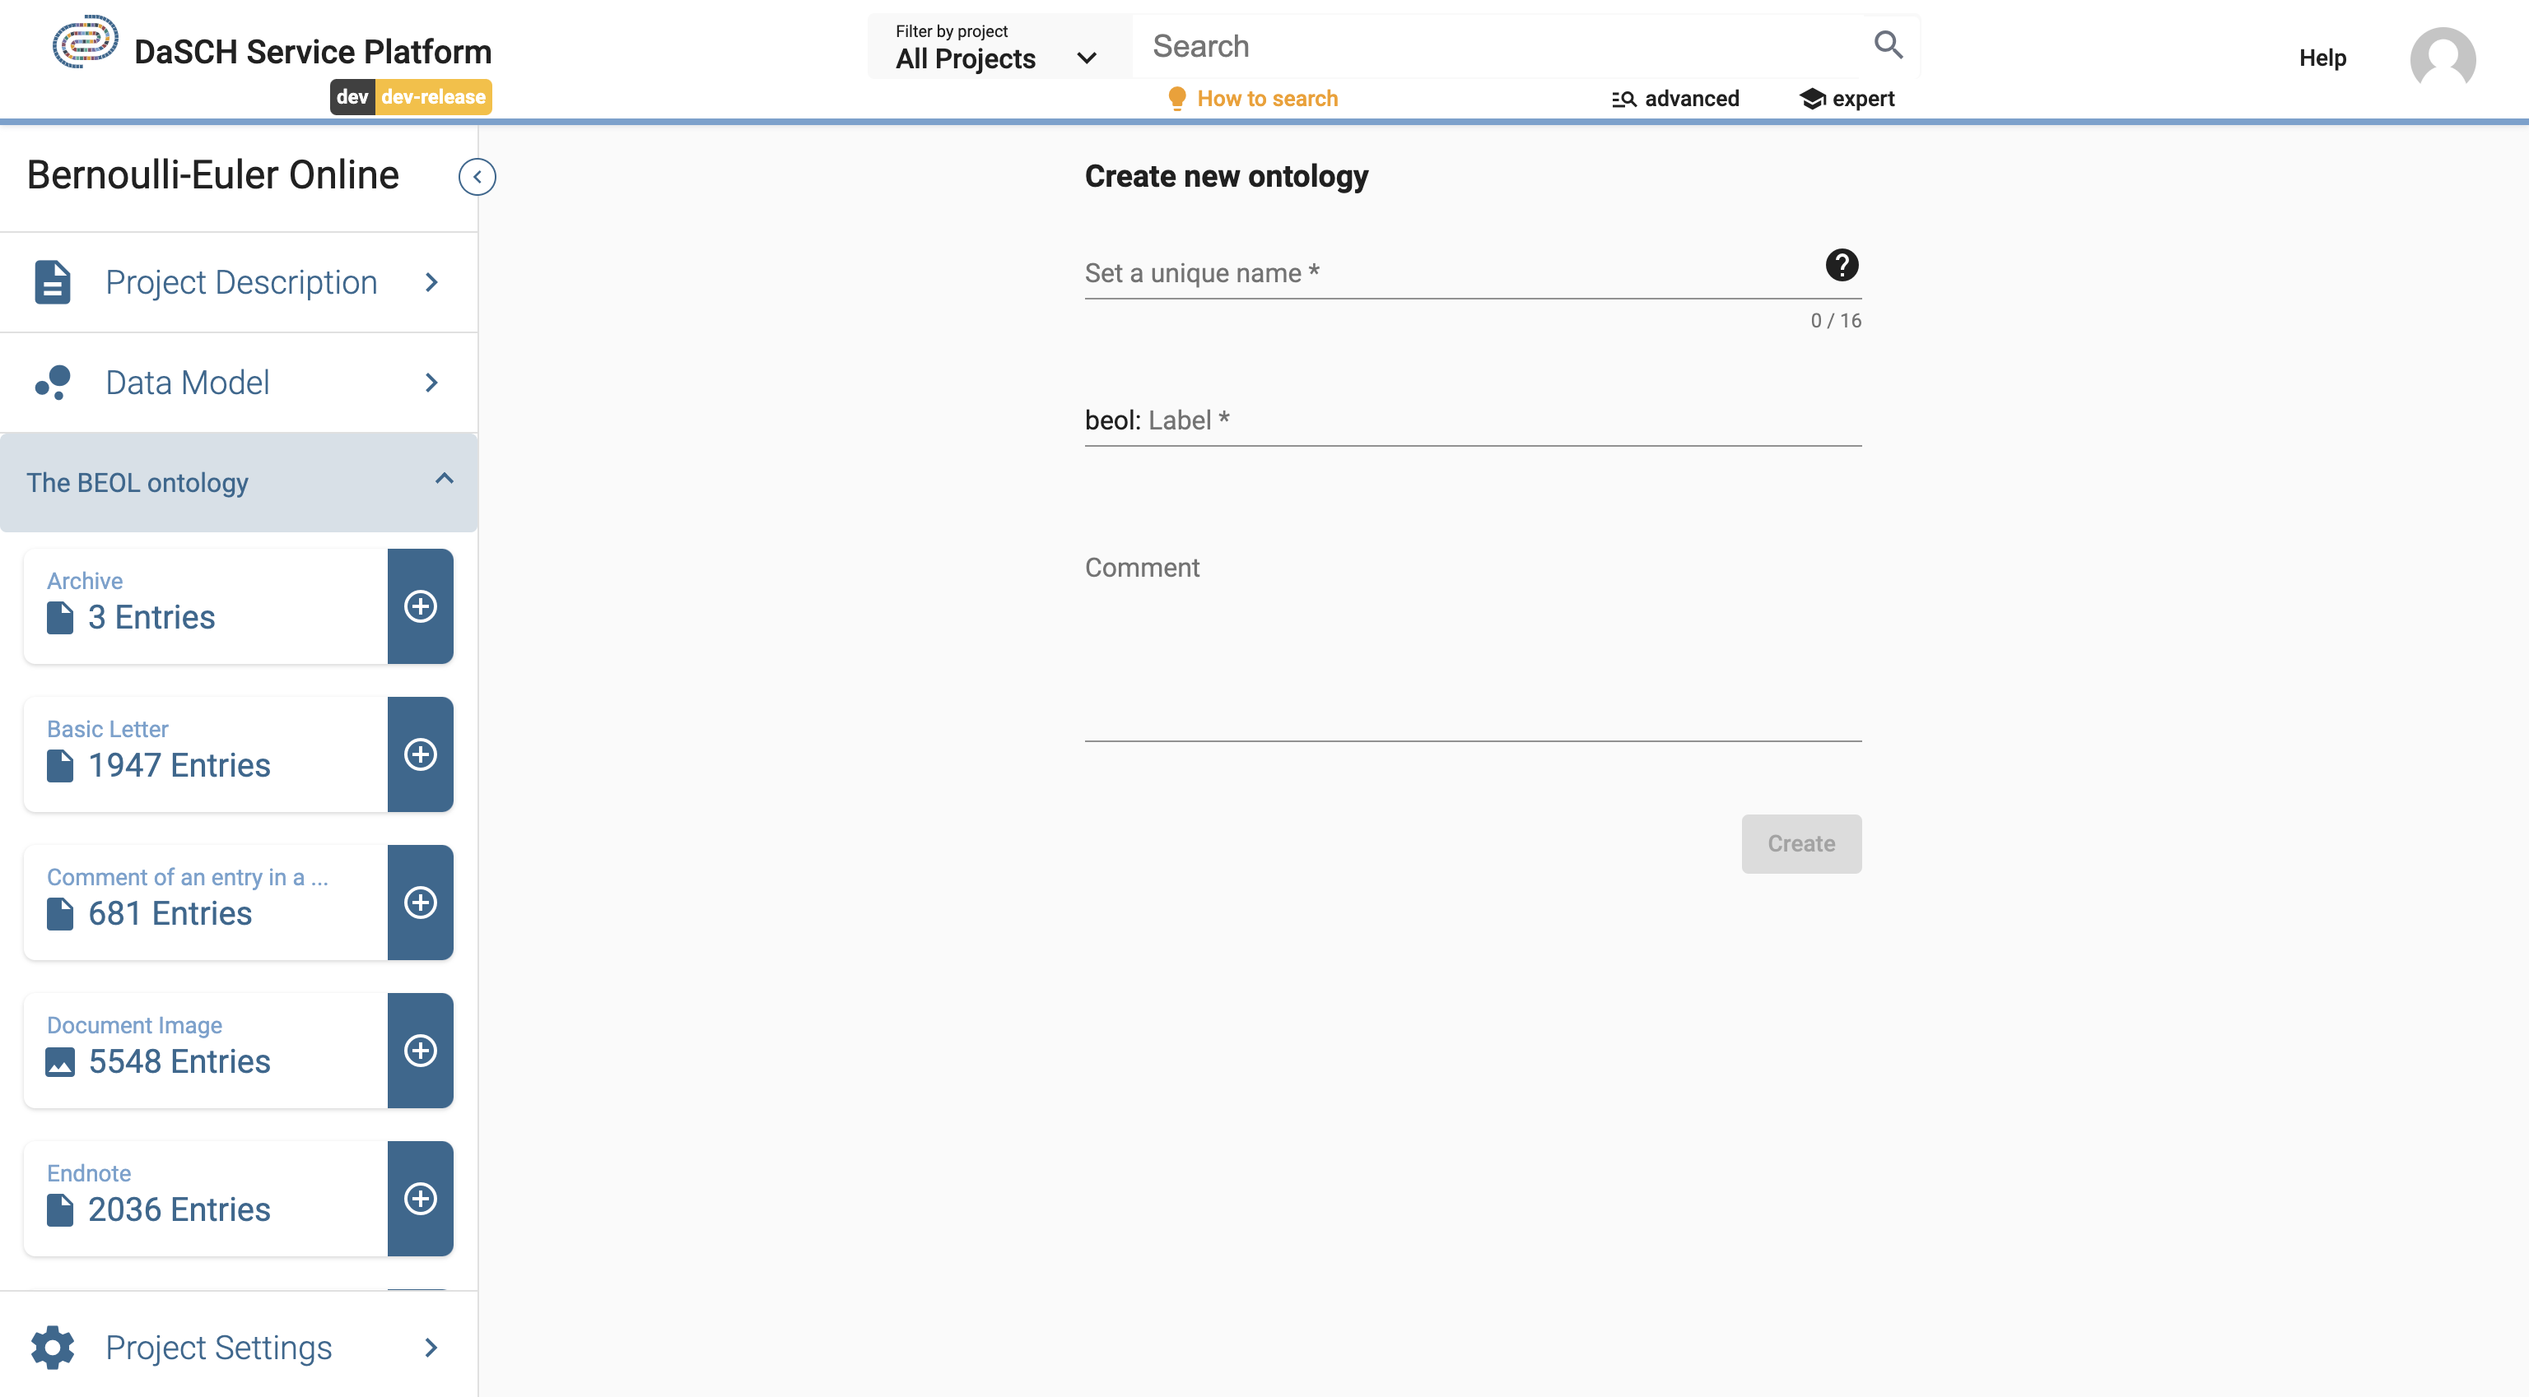
Task: Click the Archive entry document icon
Action: [x=60, y=616]
